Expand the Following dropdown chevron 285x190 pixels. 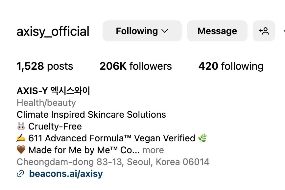coord(165,31)
